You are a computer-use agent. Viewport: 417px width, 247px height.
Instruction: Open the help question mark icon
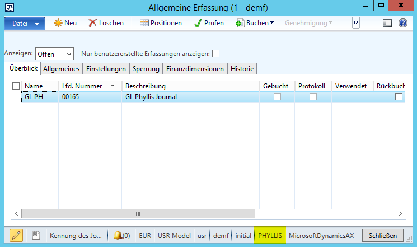point(402,23)
